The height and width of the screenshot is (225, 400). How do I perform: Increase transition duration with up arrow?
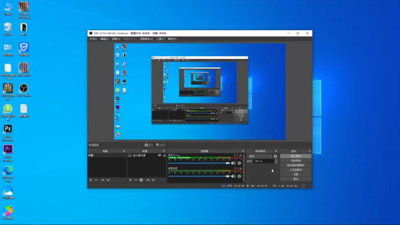[x=276, y=160]
